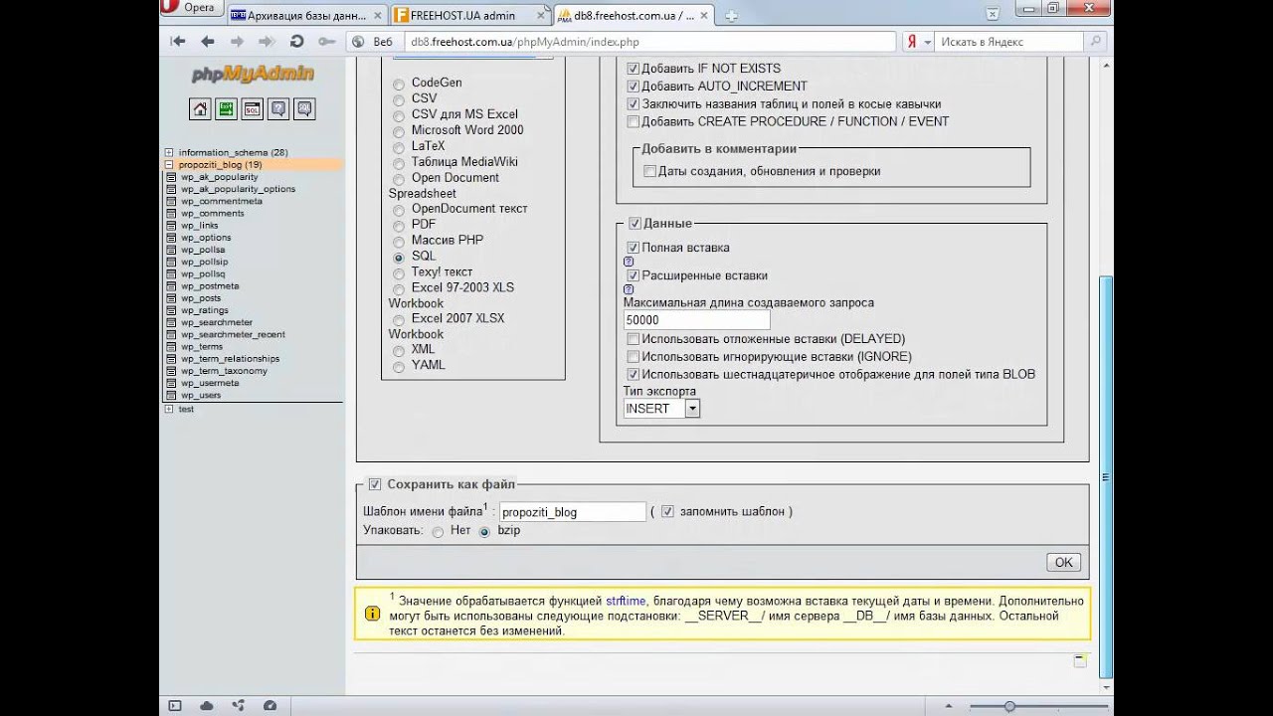
Task: Select the CSV export format radio
Action: (399, 99)
